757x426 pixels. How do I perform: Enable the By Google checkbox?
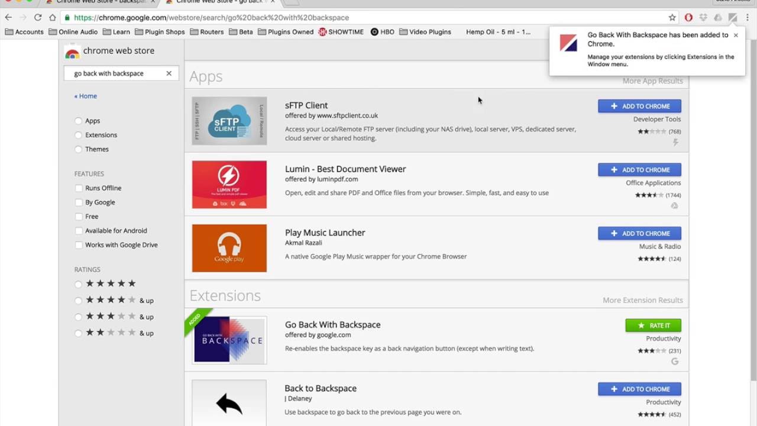coord(79,202)
